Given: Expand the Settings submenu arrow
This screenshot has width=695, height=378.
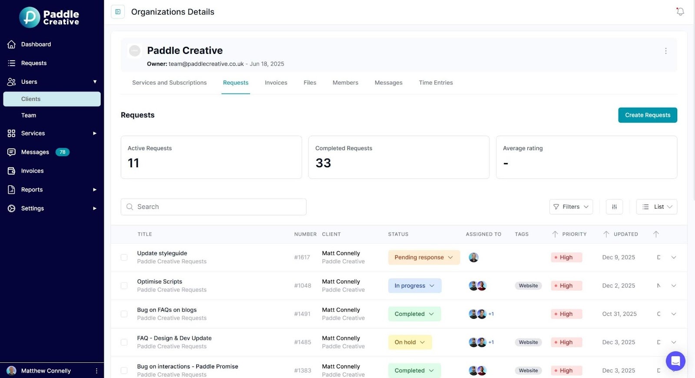Looking at the screenshot, I should click(x=95, y=209).
